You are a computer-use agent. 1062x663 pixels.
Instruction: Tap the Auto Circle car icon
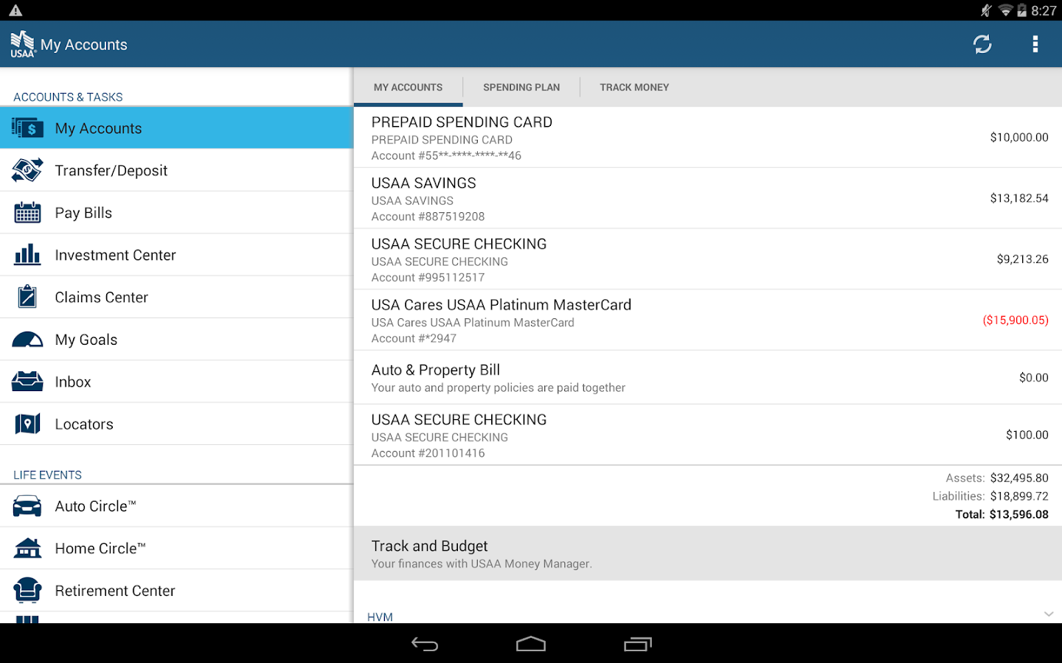point(27,506)
